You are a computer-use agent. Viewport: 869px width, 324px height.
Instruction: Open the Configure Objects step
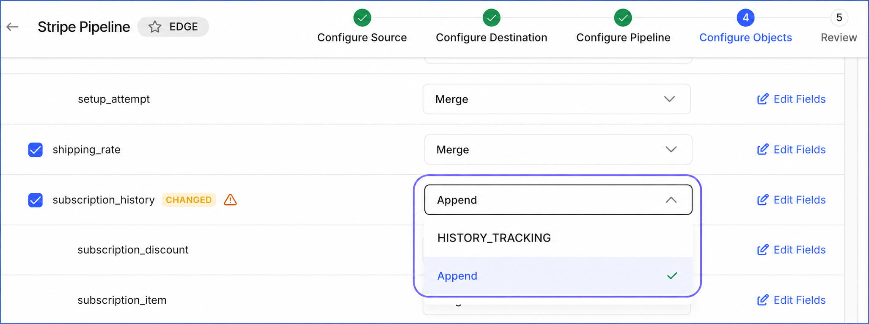coord(745,38)
